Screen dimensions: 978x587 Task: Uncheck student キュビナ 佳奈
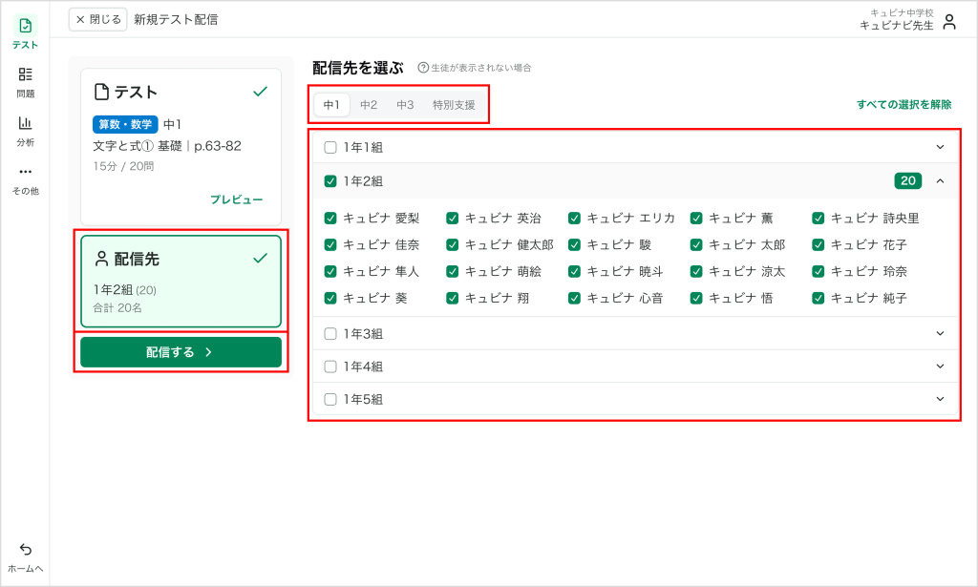(330, 245)
